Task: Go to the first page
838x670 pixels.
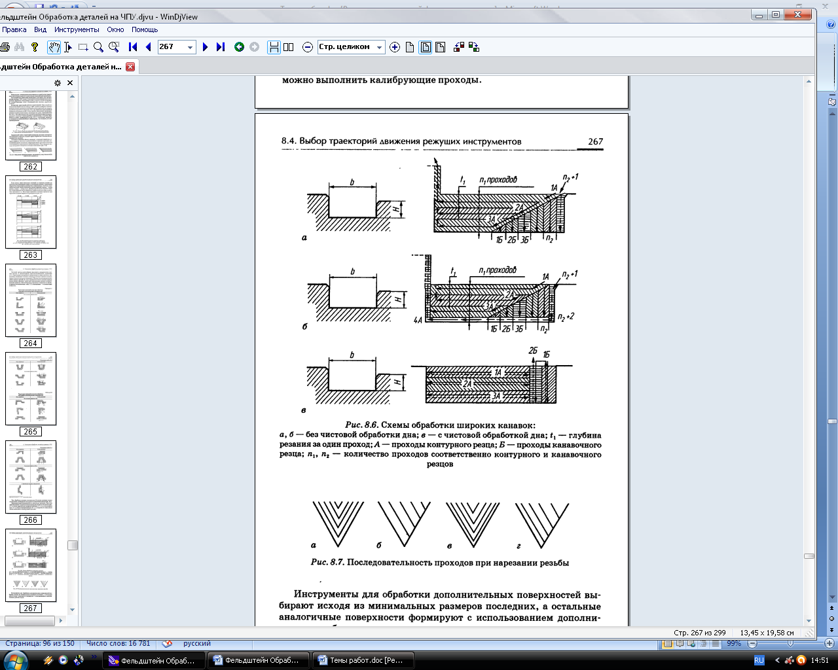Action: tap(133, 47)
